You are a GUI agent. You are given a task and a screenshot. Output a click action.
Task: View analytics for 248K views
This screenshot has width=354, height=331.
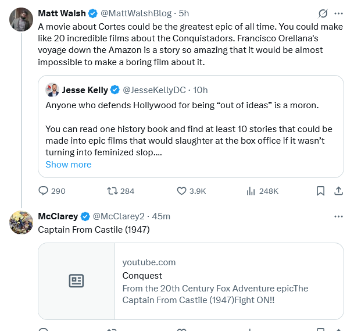(251, 191)
